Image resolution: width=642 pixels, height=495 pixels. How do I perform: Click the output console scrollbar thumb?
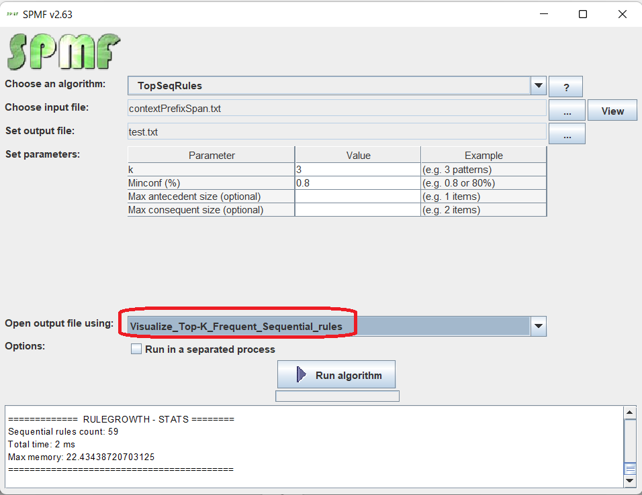[x=630, y=469]
